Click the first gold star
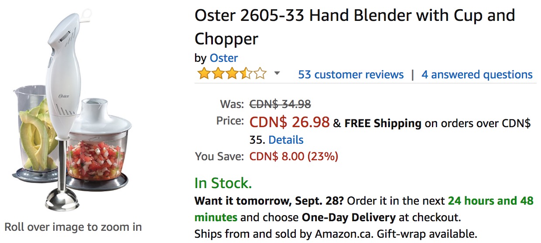 (204, 73)
